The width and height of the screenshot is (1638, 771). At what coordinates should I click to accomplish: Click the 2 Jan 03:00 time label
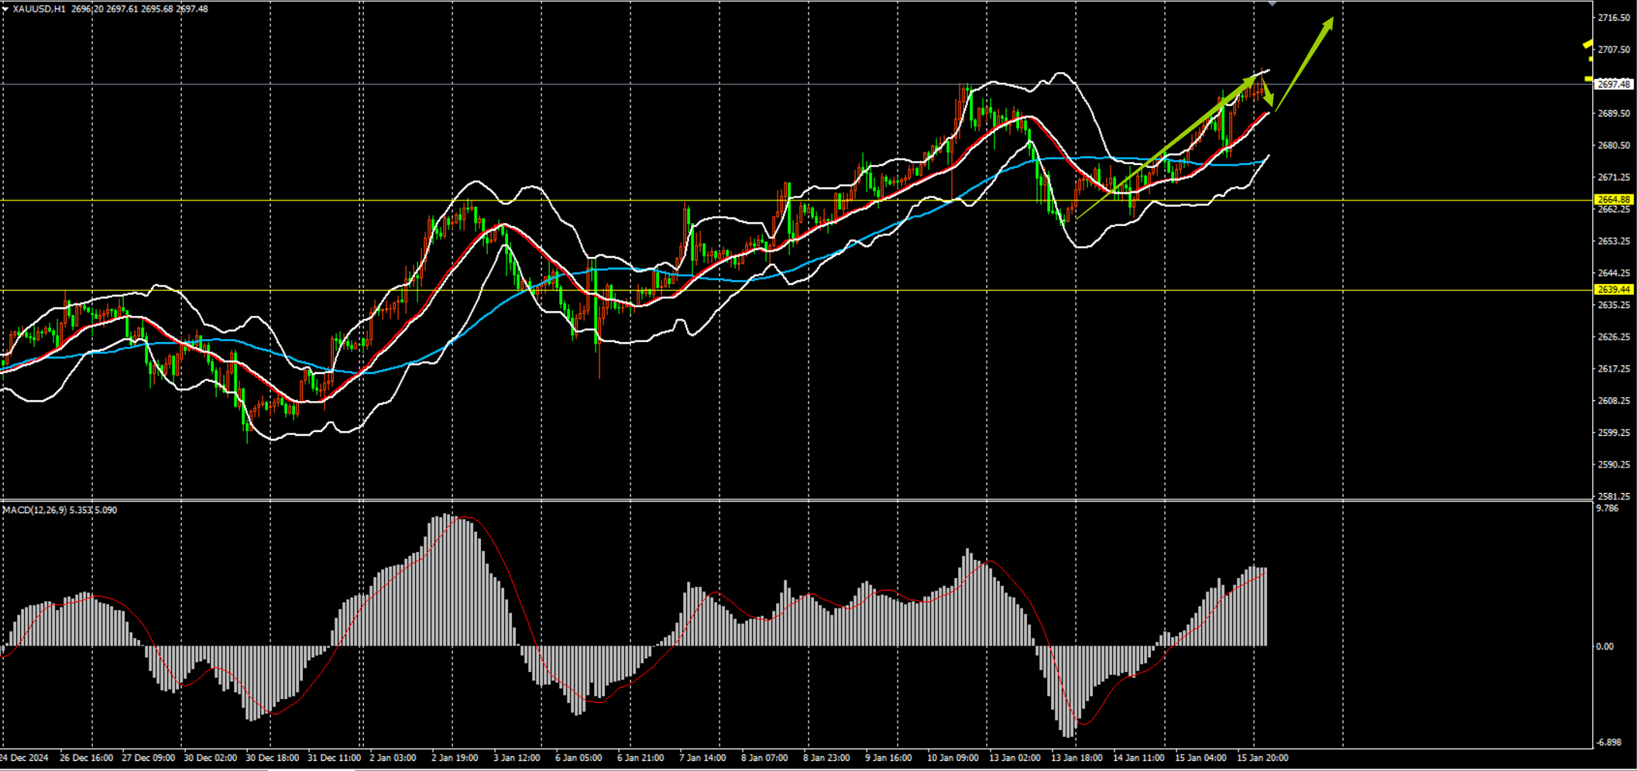tap(393, 758)
